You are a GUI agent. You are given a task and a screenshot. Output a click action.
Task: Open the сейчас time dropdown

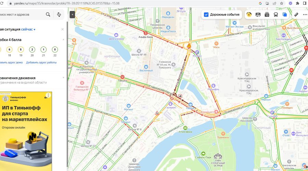tap(28, 29)
